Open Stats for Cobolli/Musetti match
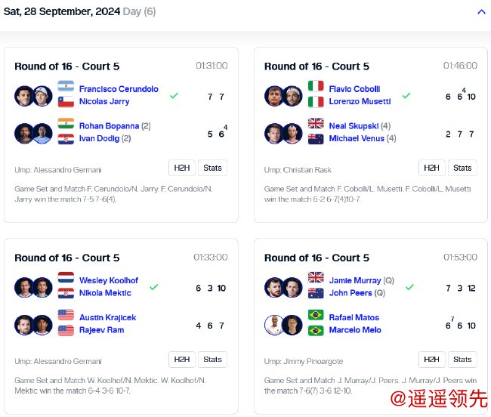This screenshot has width=491, height=417. (x=462, y=168)
